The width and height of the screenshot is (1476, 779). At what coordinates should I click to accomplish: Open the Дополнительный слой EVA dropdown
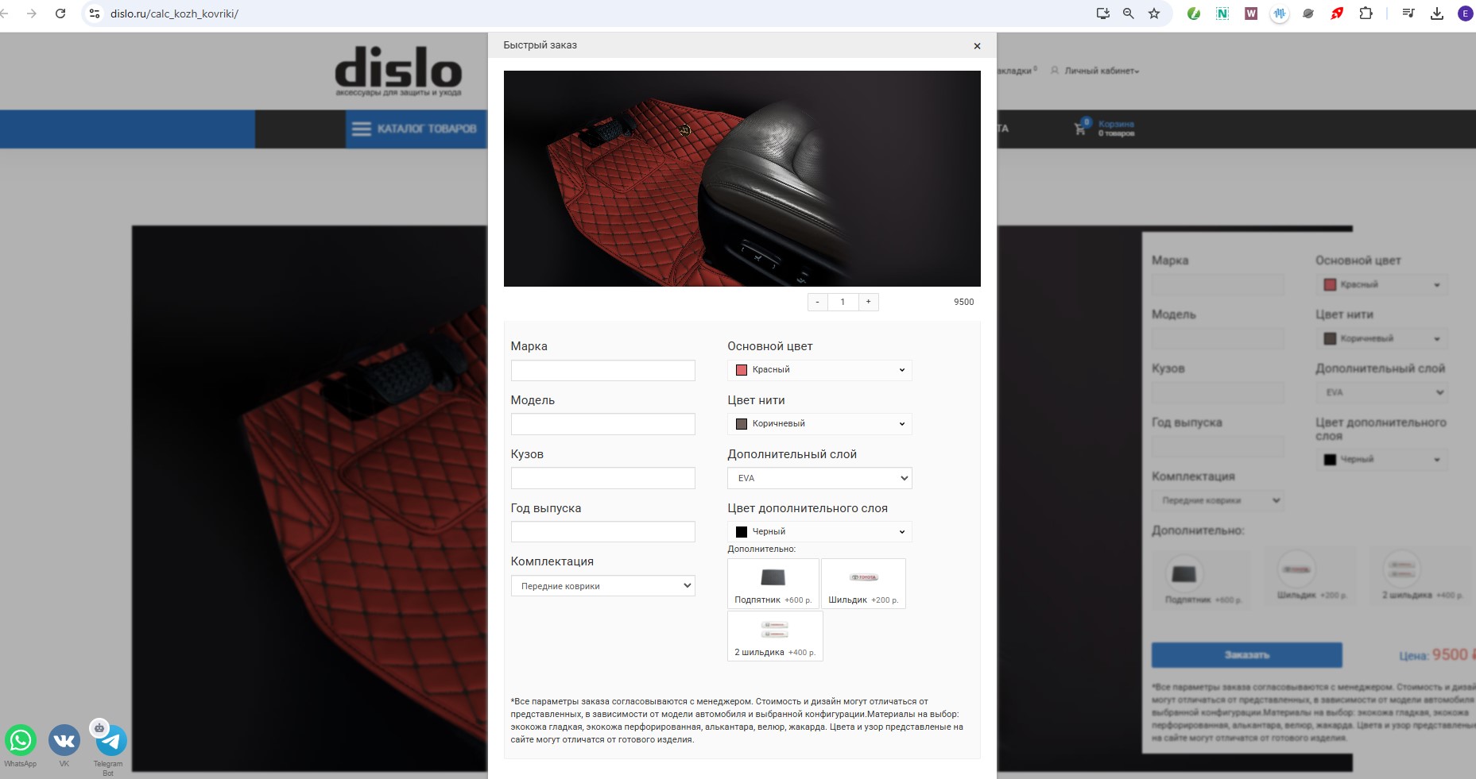coord(819,478)
